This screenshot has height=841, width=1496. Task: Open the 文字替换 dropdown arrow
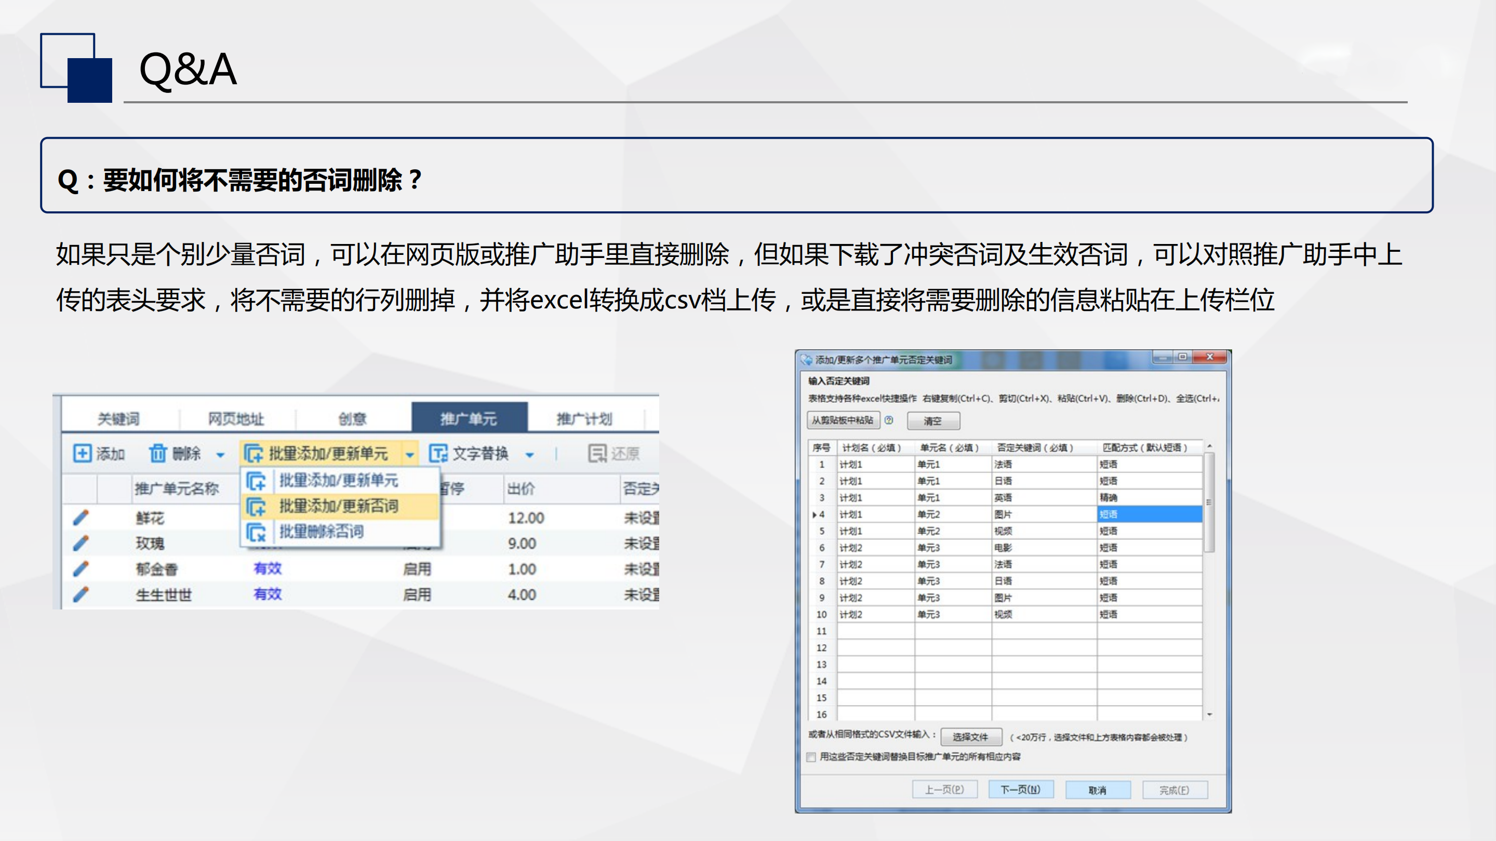(530, 454)
